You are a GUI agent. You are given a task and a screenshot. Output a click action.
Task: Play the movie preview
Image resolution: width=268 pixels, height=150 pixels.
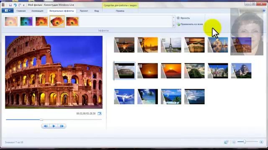pos(54,126)
